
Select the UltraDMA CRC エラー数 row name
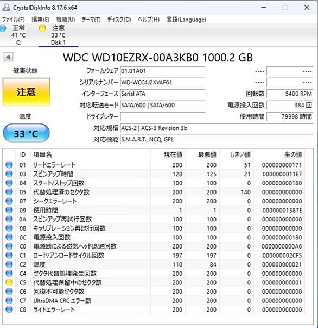click(62, 301)
